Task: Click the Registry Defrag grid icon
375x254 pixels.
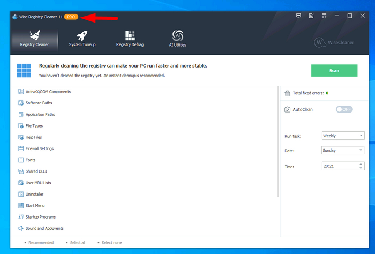Action: pyautogui.click(x=130, y=35)
